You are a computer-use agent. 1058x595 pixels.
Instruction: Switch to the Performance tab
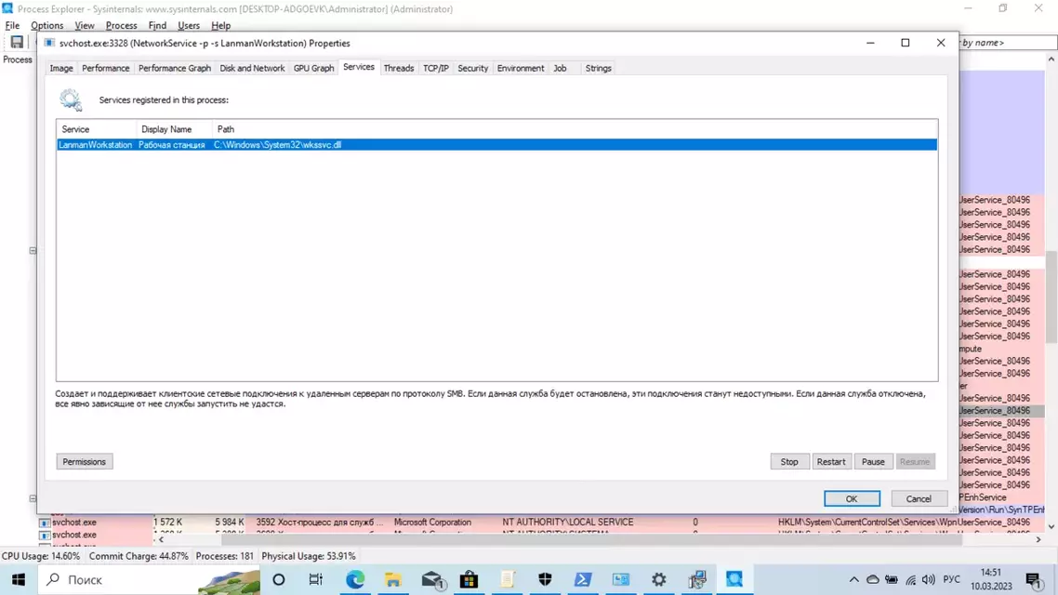click(x=105, y=68)
